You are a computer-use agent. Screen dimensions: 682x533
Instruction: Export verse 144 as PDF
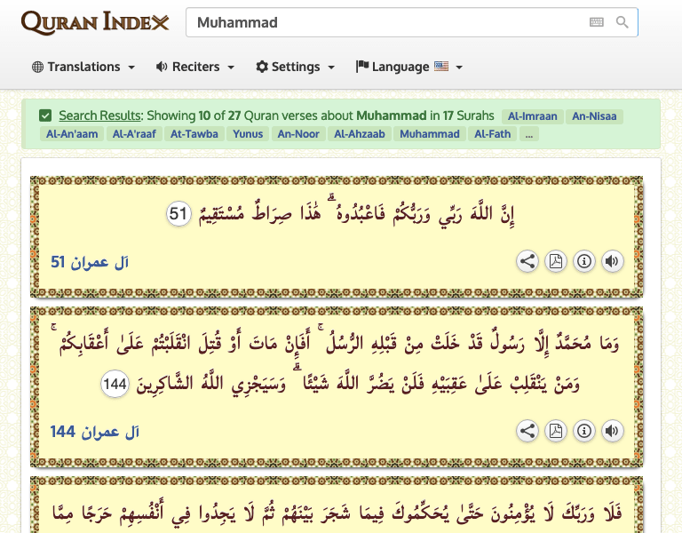click(x=556, y=431)
